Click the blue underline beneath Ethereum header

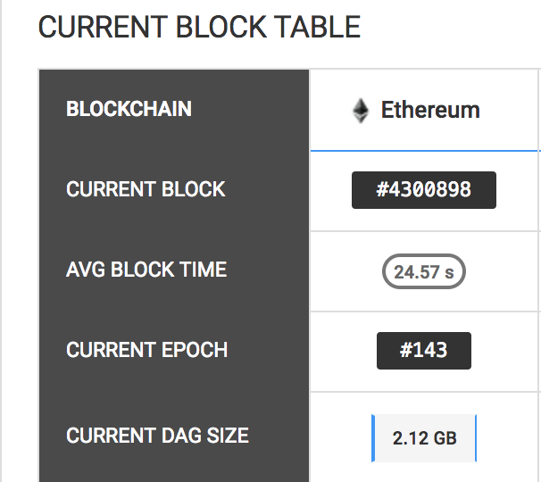point(425,151)
